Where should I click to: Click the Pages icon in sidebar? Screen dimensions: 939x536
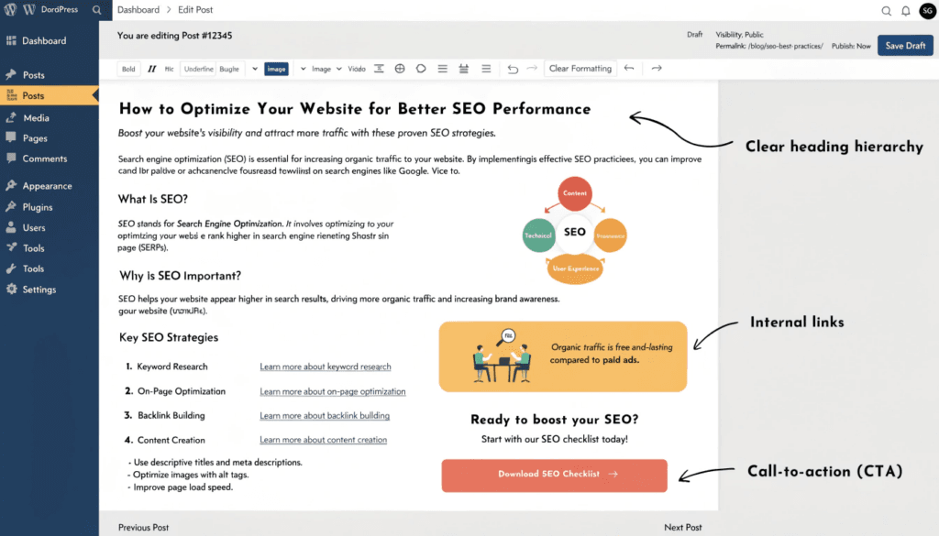[x=11, y=137]
